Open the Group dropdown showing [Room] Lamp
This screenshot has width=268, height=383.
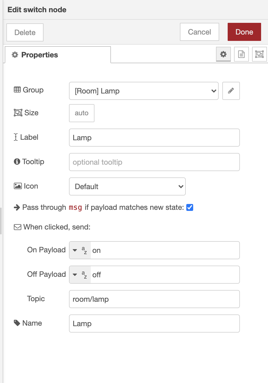[x=144, y=91]
